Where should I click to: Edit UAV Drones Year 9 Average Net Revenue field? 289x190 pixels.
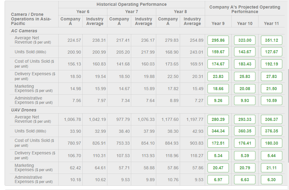coord(218,119)
